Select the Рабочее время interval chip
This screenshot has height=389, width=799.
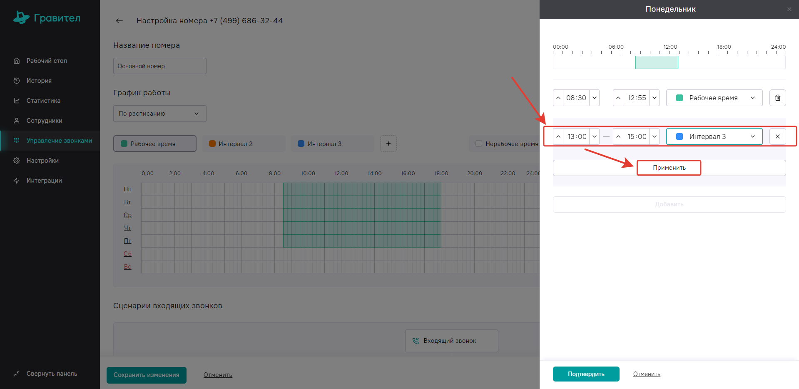(x=154, y=144)
